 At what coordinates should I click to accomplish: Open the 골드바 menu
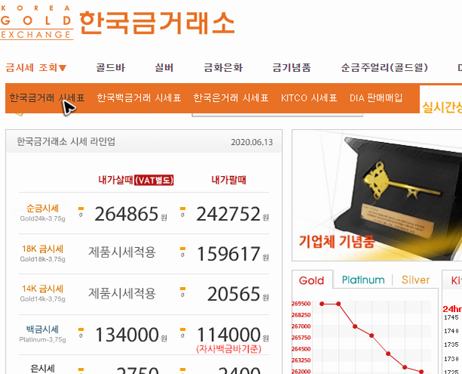[x=110, y=67]
